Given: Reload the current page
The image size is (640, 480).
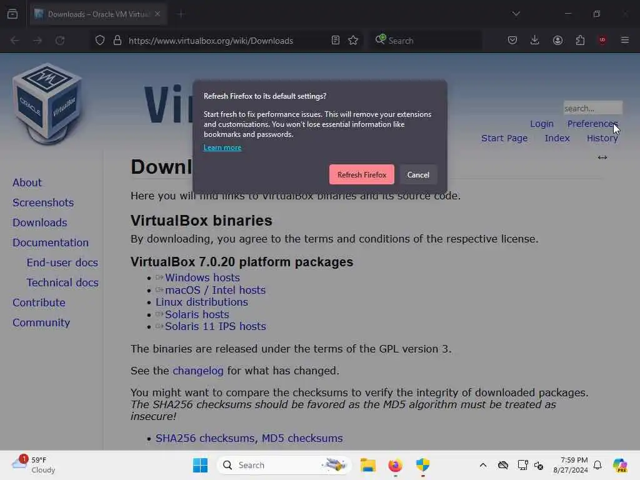Looking at the screenshot, I should coord(60,41).
